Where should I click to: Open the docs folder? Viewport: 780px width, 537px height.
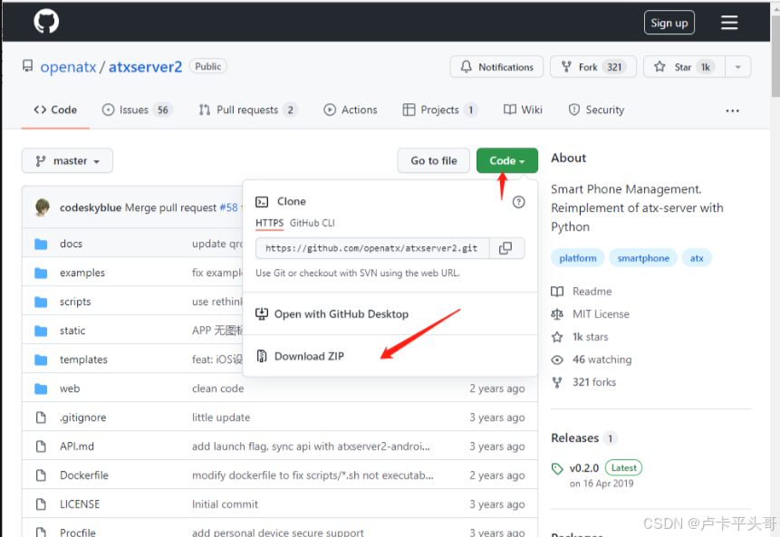(x=72, y=244)
